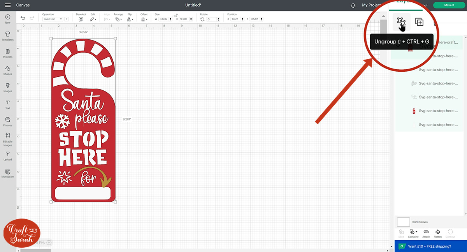This screenshot has width=467, height=252.
Task: Click the Santa door hanger design
Action: point(83,120)
